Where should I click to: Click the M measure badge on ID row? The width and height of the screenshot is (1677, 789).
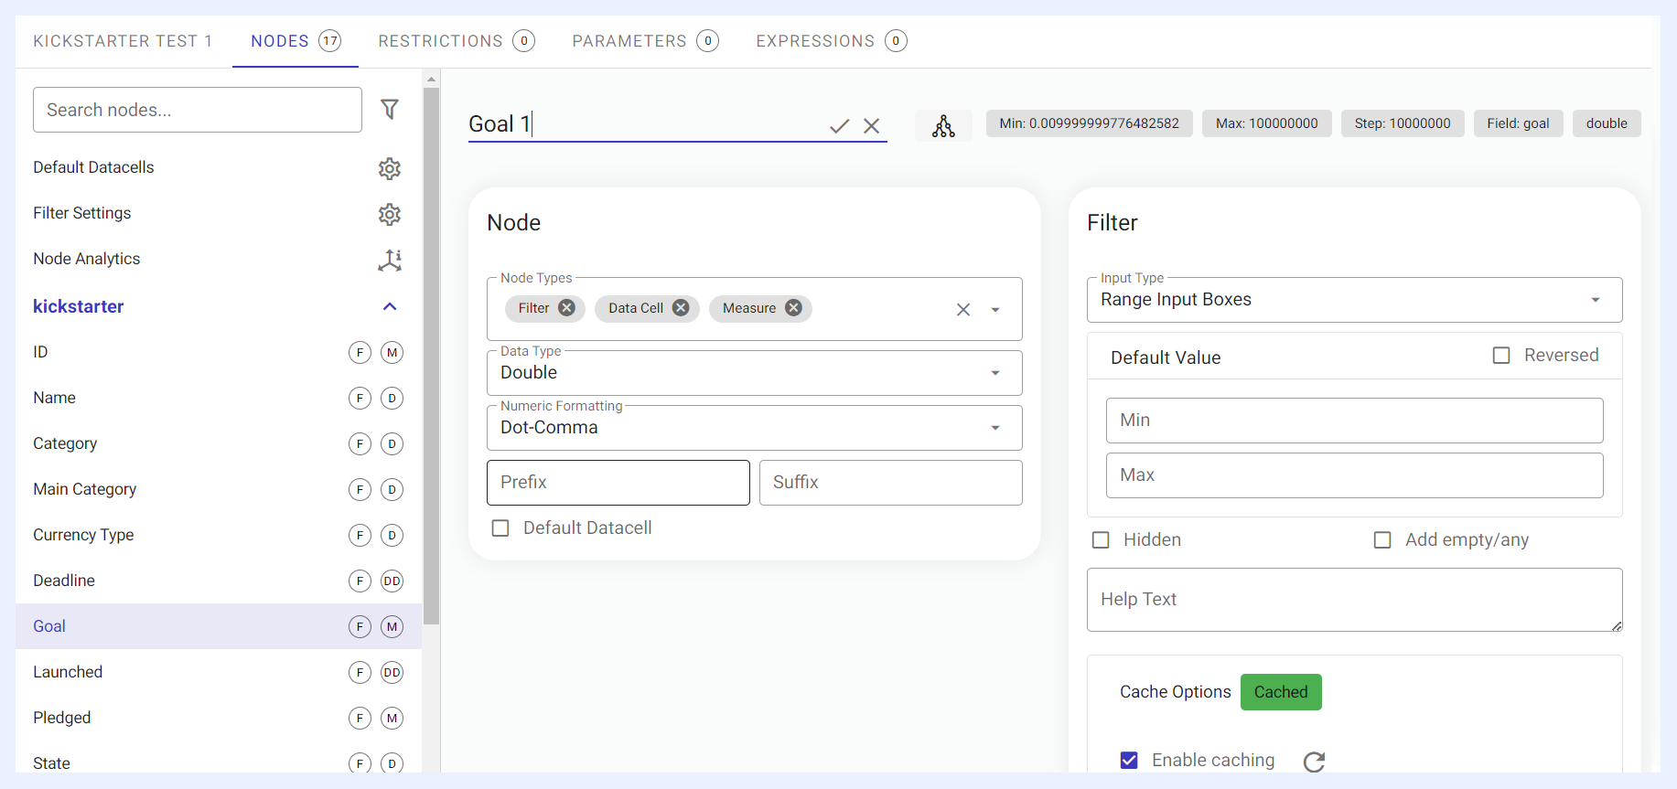tap(392, 353)
